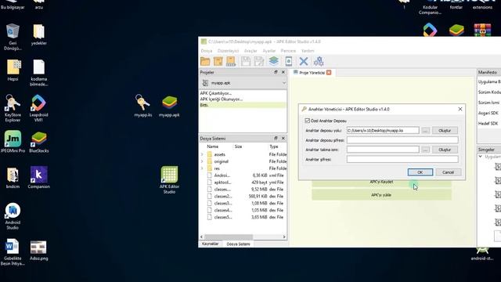This screenshot has width=501, height=282.
Task: Collapse the Uygulam... node in Simgeler panel
Action: tap(480, 157)
